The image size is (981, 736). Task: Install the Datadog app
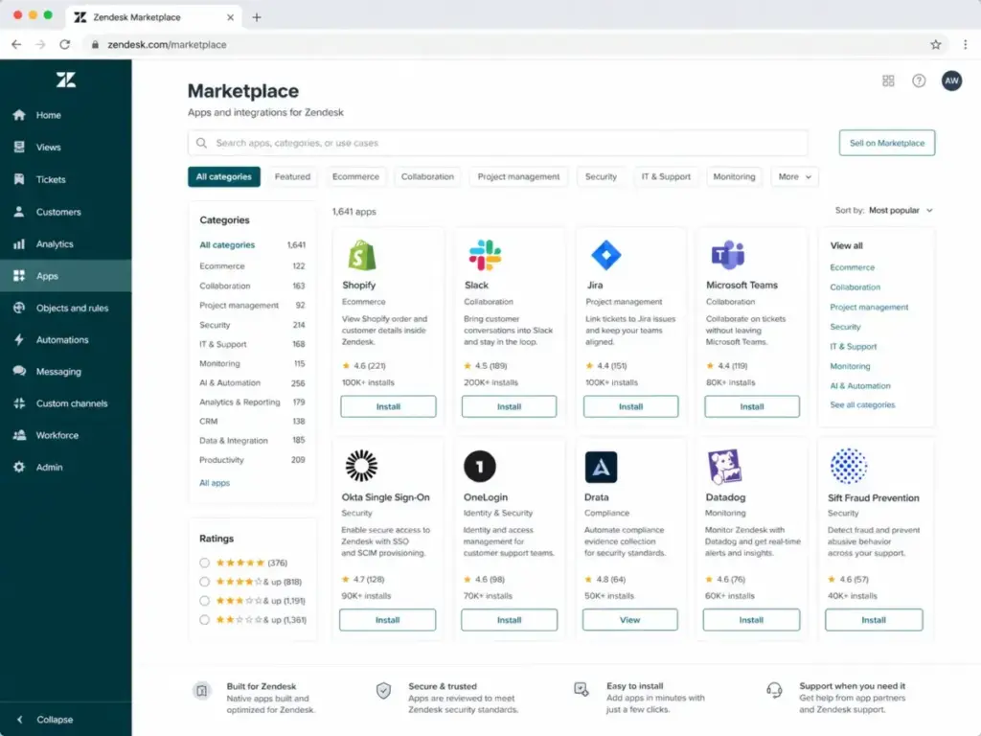751,620
